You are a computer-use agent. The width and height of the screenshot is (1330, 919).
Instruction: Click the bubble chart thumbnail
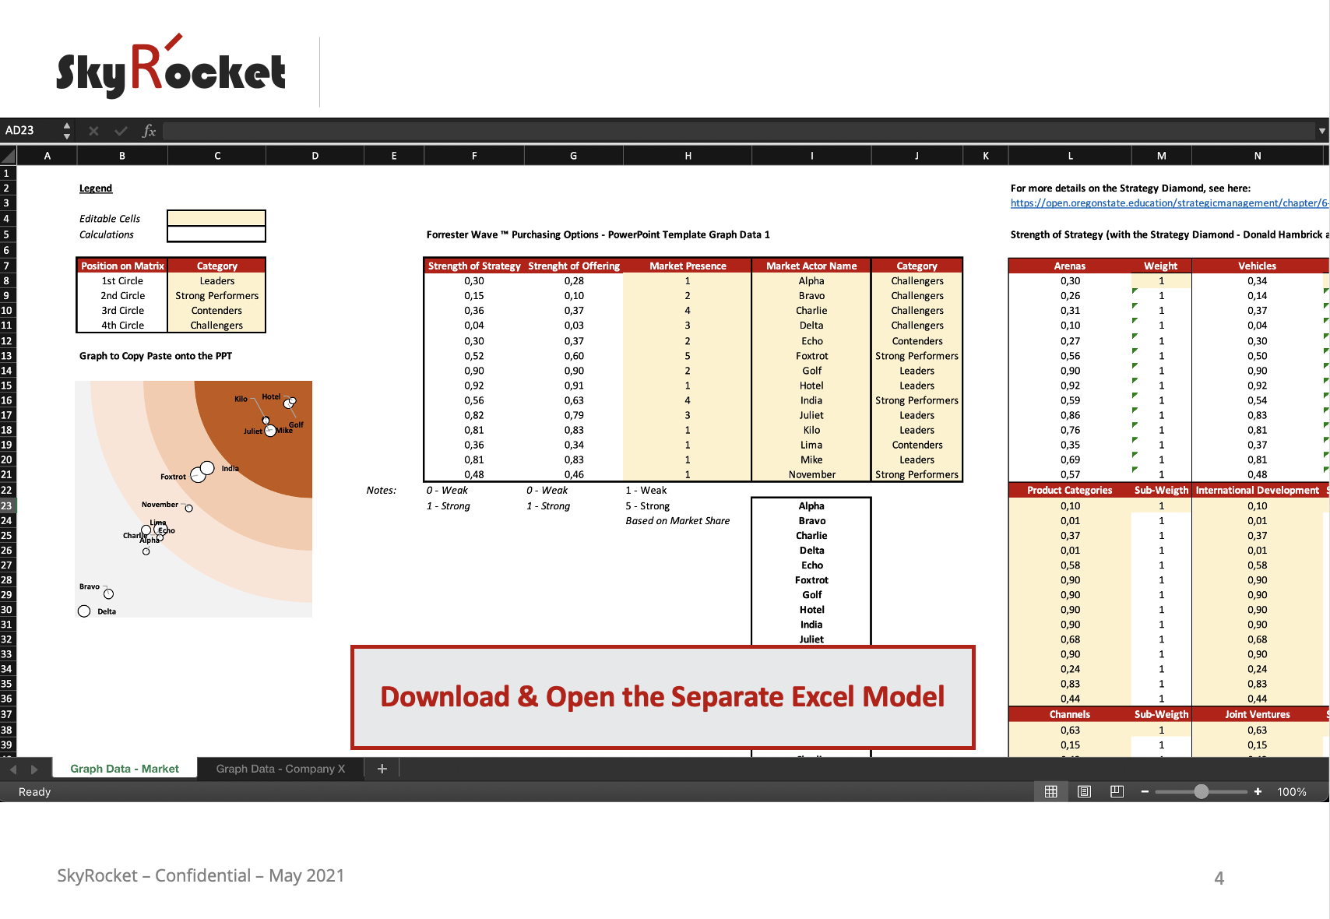click(194, 498)
